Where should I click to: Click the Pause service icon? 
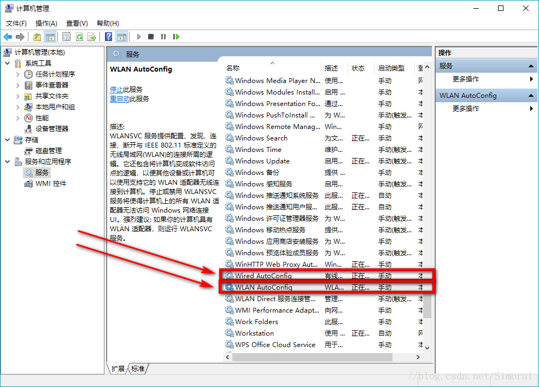(x=163, y=37)
